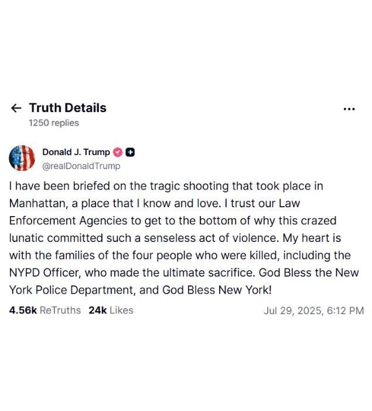Click the red verified checkmark badge

coord(118,152)
